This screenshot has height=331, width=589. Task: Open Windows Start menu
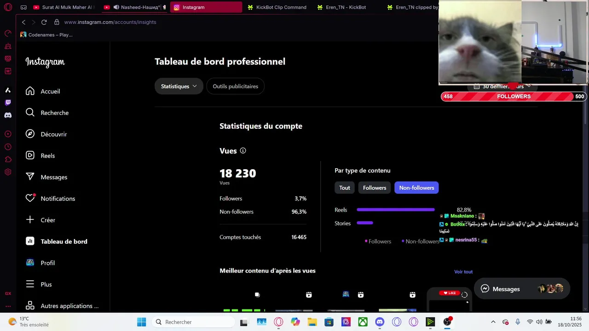pyautogui.click(x=141, y=322)
